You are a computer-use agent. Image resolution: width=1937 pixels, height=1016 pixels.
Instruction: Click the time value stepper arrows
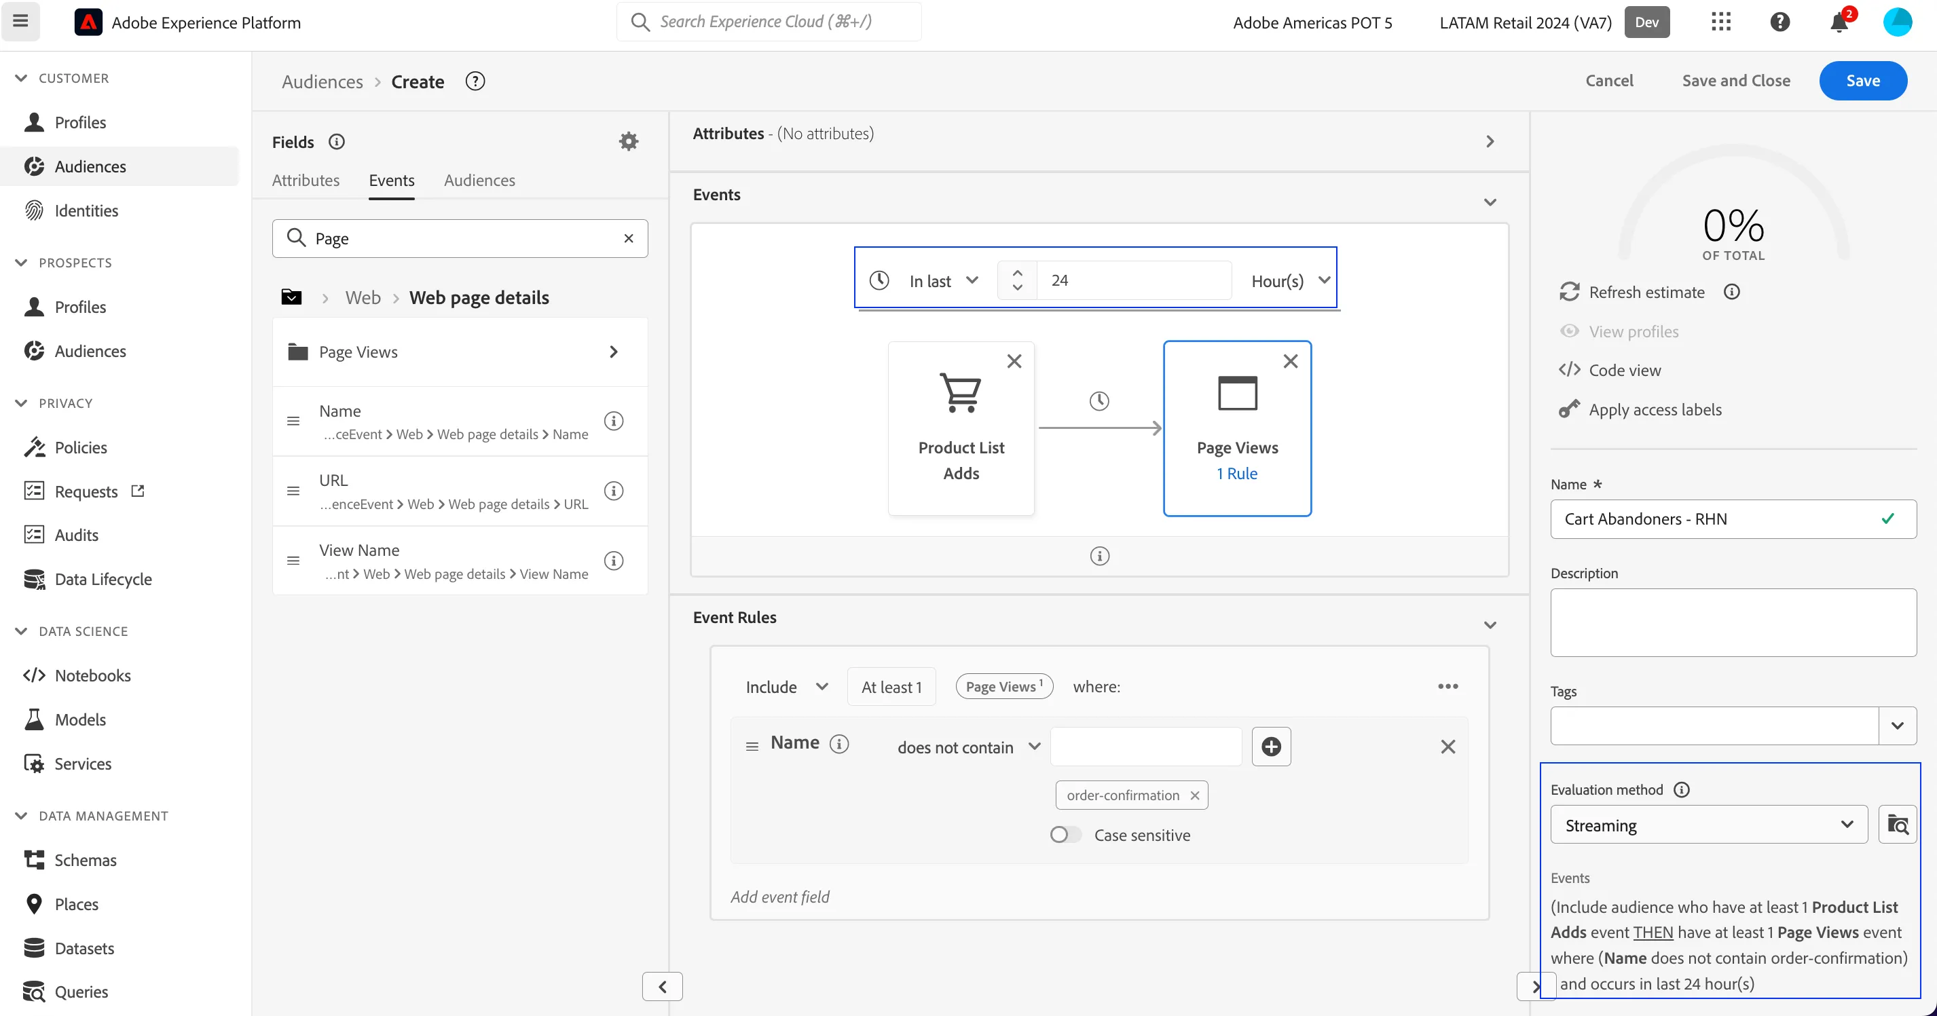(x=1016, y=280)
